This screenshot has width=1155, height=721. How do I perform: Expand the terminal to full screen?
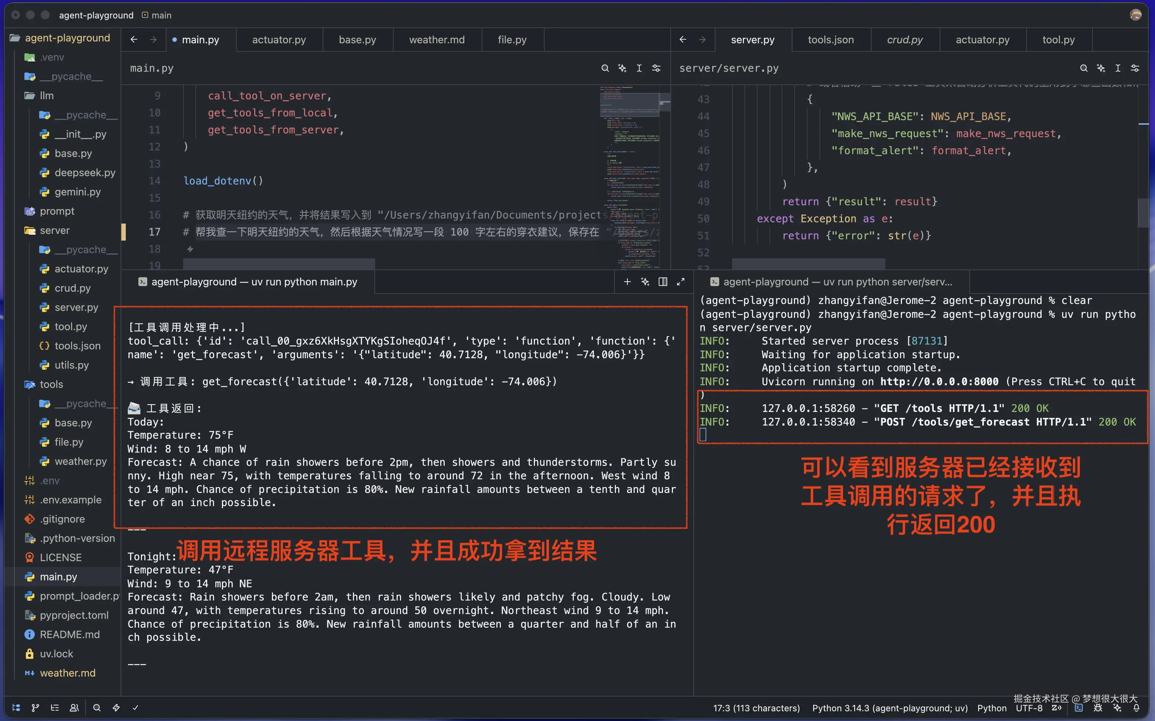click(x=680, y=281)
